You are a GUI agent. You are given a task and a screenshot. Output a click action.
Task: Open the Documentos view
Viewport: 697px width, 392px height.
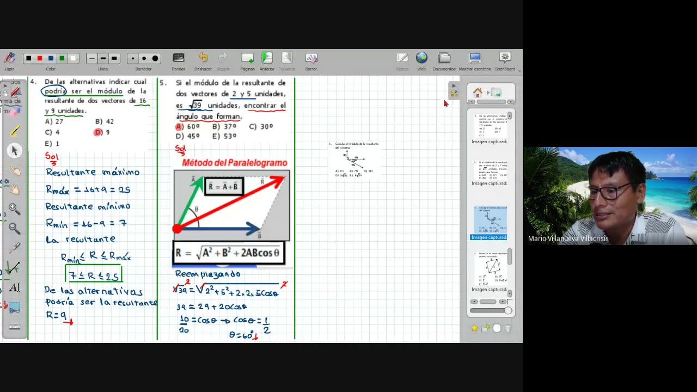pos(444,61)
